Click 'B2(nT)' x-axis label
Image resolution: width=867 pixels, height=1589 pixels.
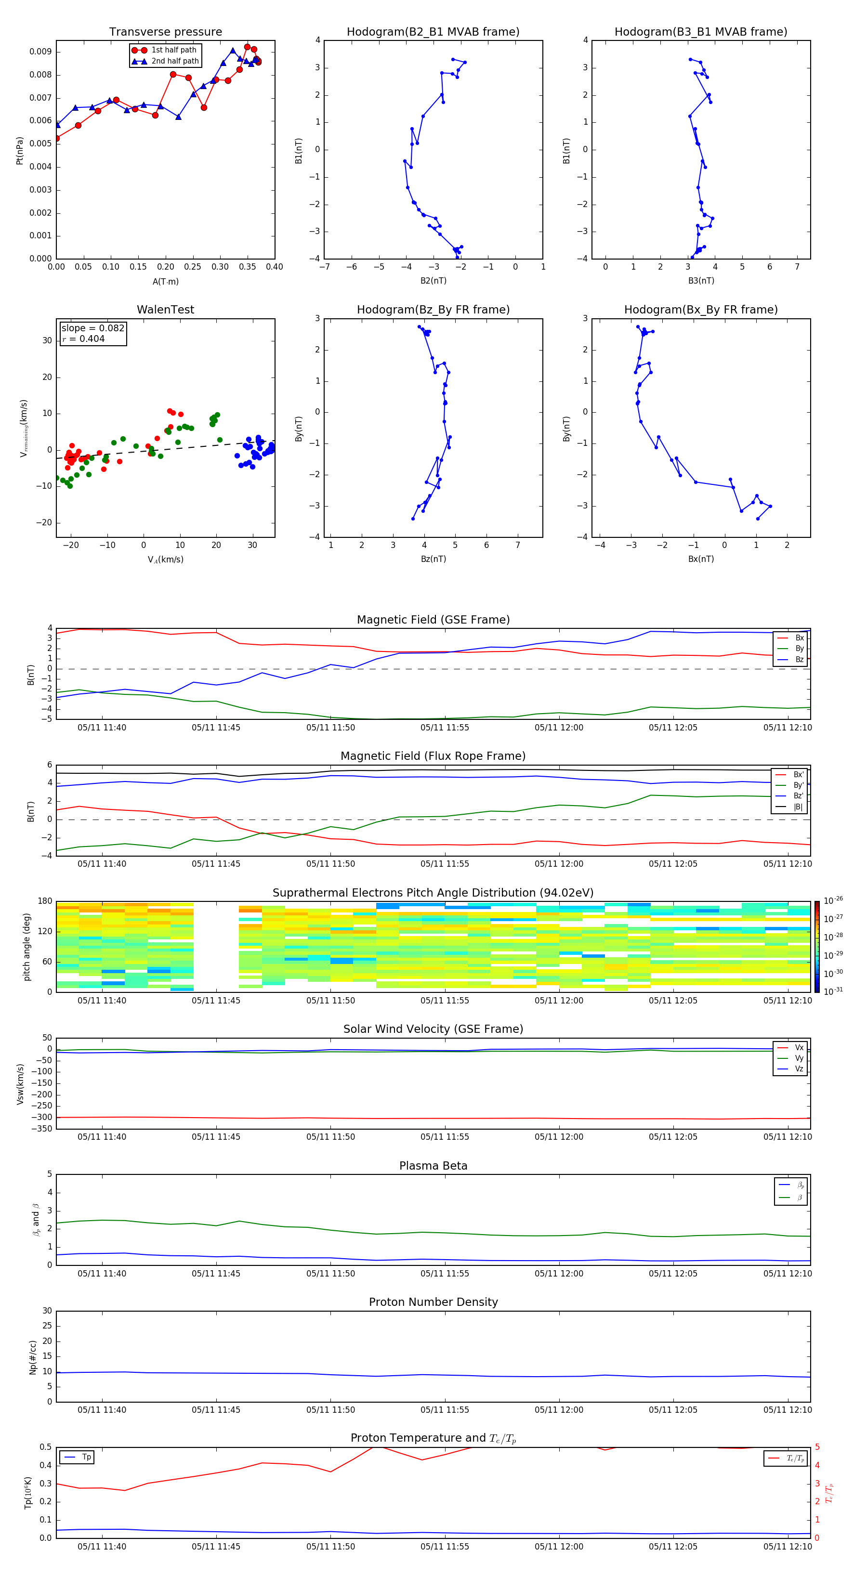click(433, 281)
